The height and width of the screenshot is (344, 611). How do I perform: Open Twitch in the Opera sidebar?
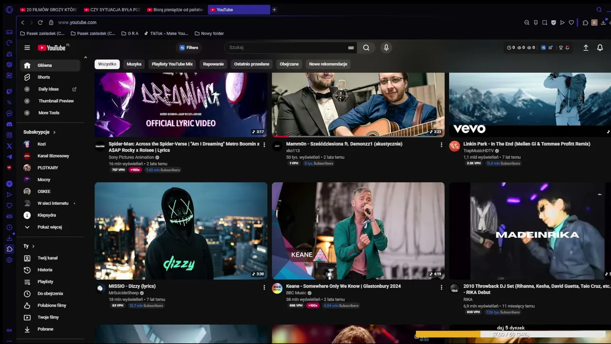pyautogui.click(x=9, y=91)
